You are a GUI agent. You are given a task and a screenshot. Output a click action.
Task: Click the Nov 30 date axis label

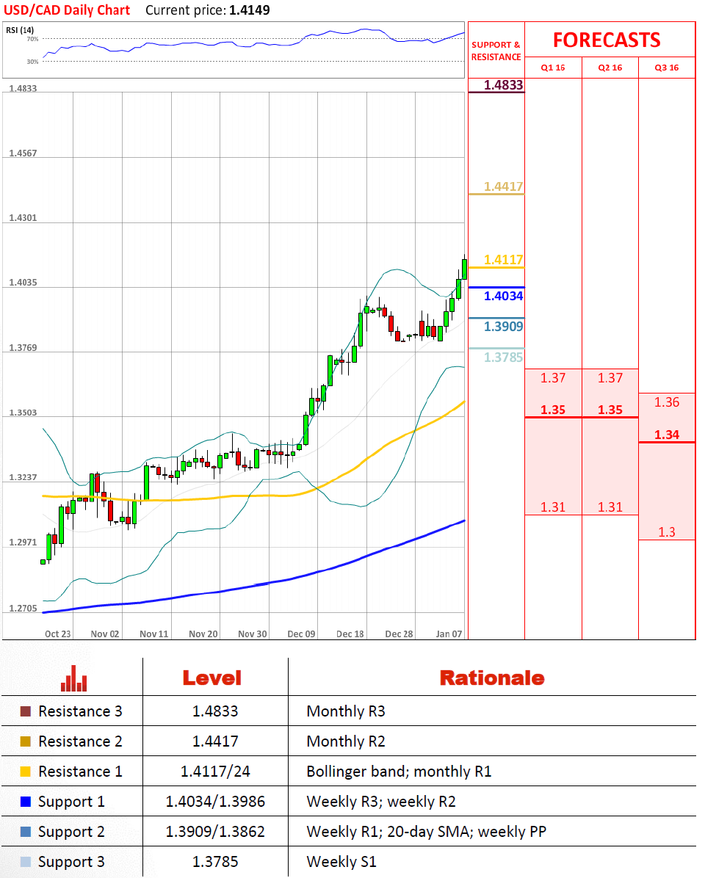(x=253, y=634)
